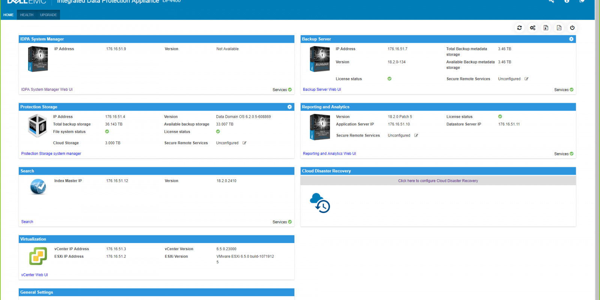
Task: Open the Search link in Search panel
Action: (x=27, y=222)
